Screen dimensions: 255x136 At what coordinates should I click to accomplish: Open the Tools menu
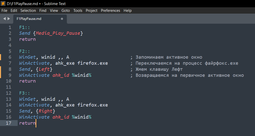[x=78, y=11]
